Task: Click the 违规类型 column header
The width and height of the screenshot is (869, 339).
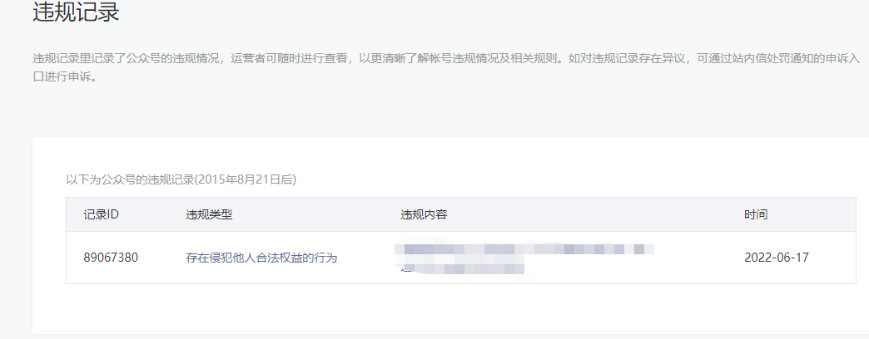Action: click(x=209, y=214)
